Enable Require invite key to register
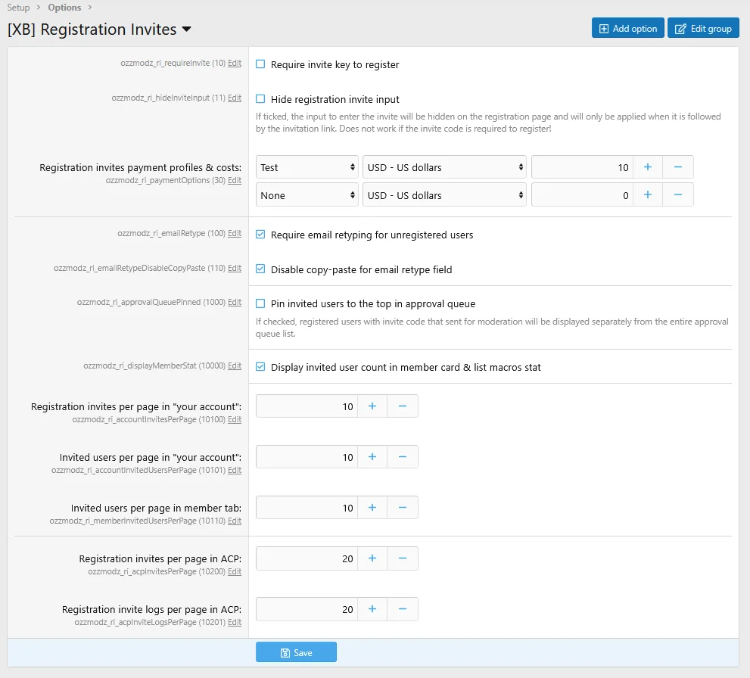The height and width of the screenshot is (678, 750). [x=260, y=64]
